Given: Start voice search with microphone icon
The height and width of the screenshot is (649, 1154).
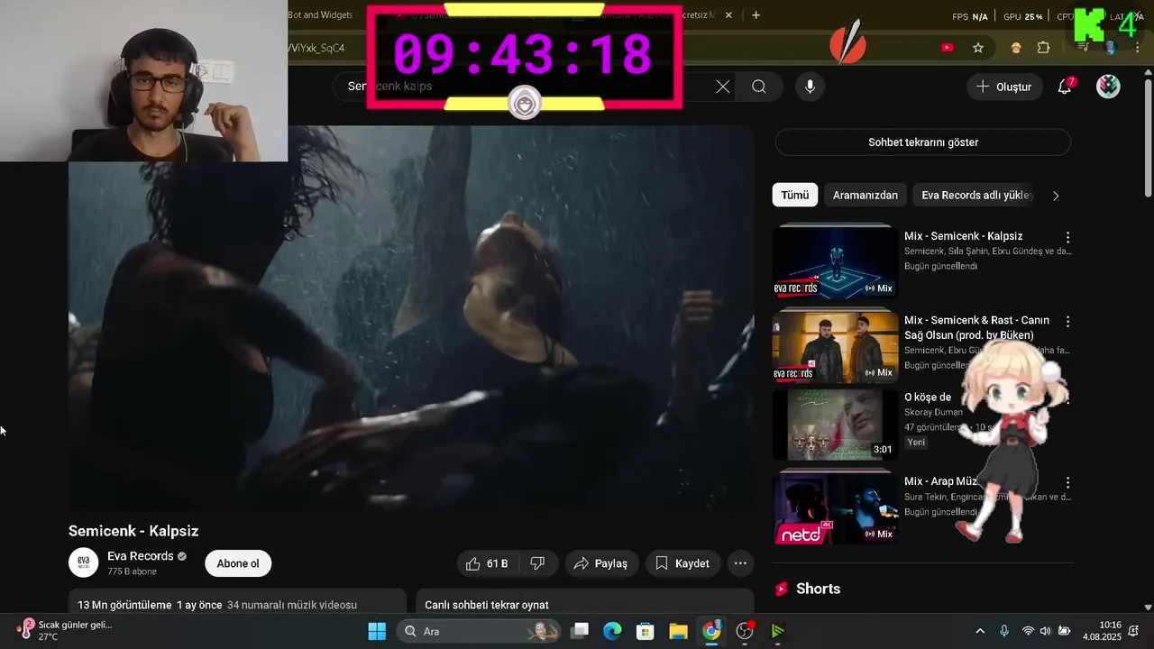Looking at the screenshot, I should pyautogui.click(x=810, y=87).
